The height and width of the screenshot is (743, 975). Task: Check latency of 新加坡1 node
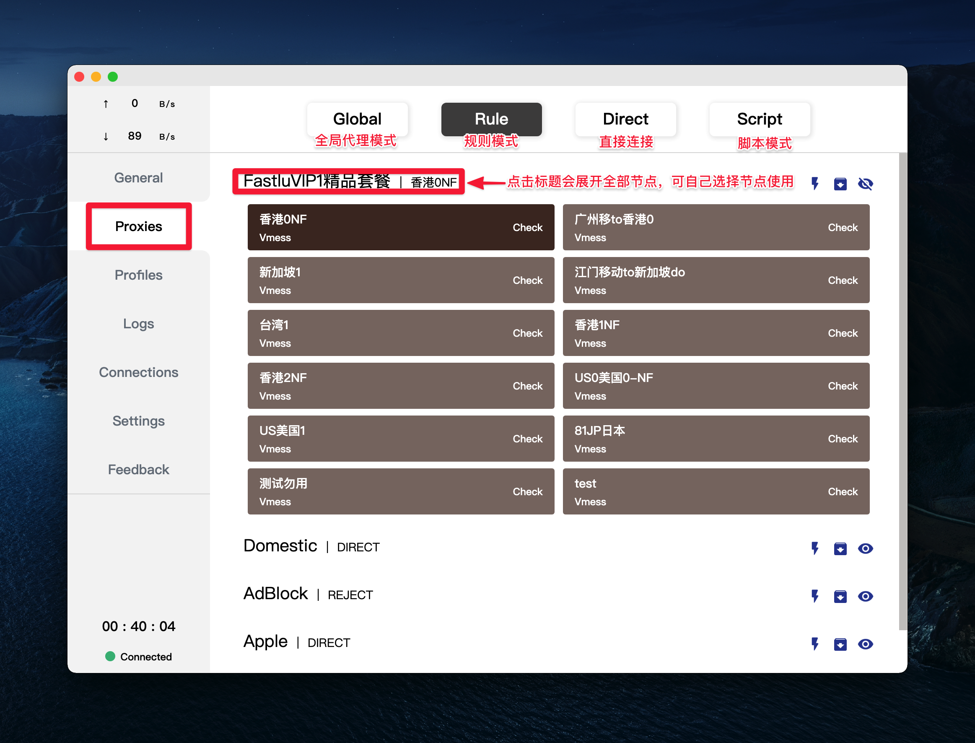point(527,281)
